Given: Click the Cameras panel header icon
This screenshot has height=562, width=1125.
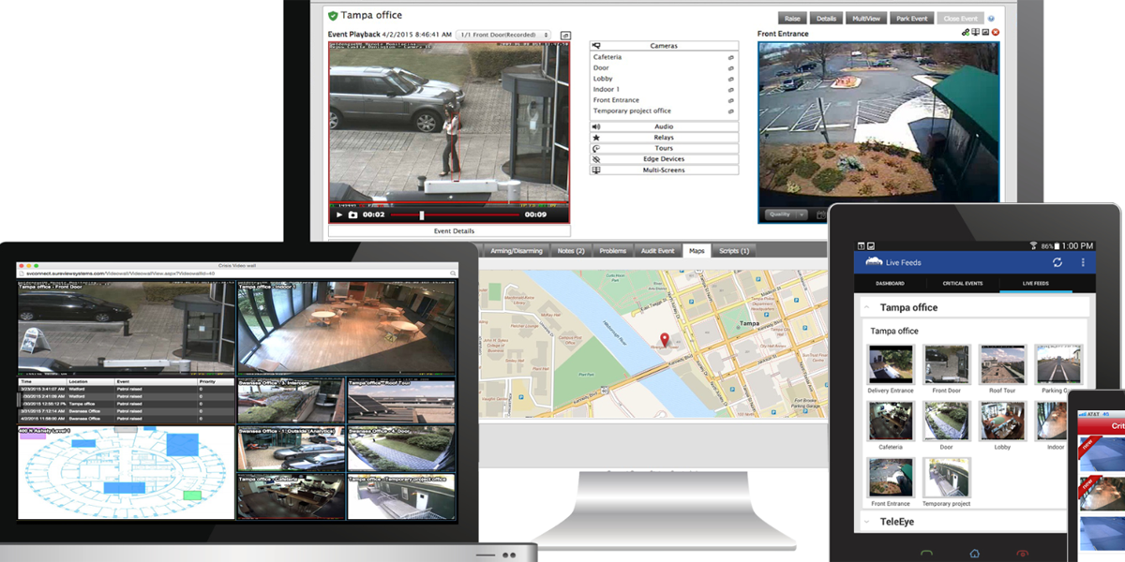Looking at the screenshot, I should (x=596, y=45).
